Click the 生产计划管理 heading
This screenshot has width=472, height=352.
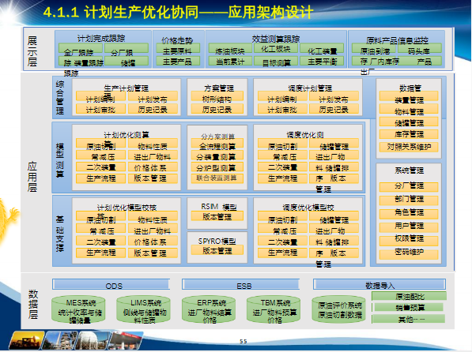(126, 88)
